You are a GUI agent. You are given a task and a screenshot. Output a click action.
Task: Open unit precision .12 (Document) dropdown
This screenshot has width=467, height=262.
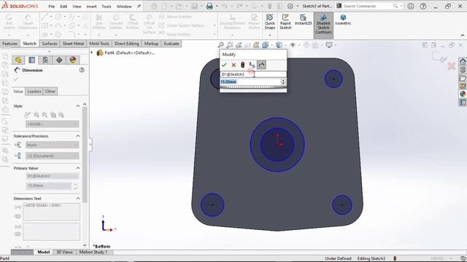(53, 156)
